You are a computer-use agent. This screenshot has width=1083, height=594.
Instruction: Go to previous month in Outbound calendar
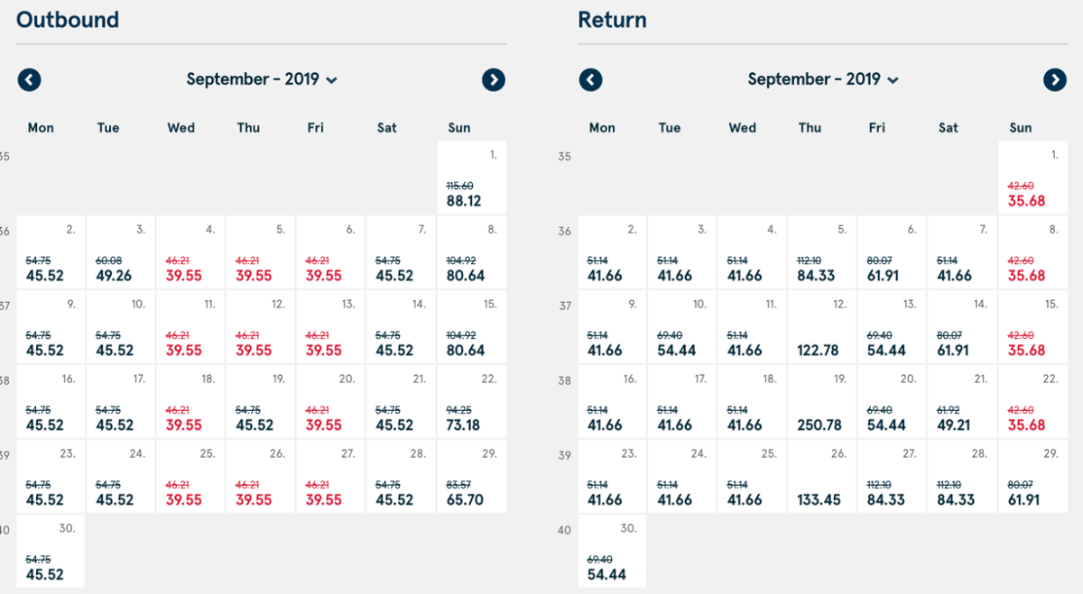[x=30, y=80]
